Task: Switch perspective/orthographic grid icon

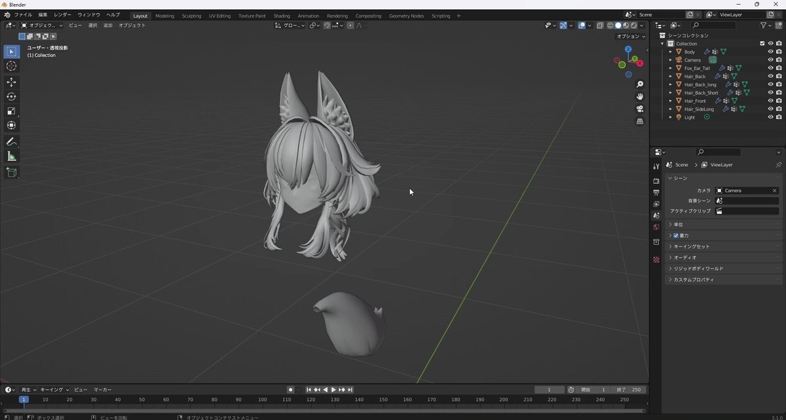Action: coord(640,122)
